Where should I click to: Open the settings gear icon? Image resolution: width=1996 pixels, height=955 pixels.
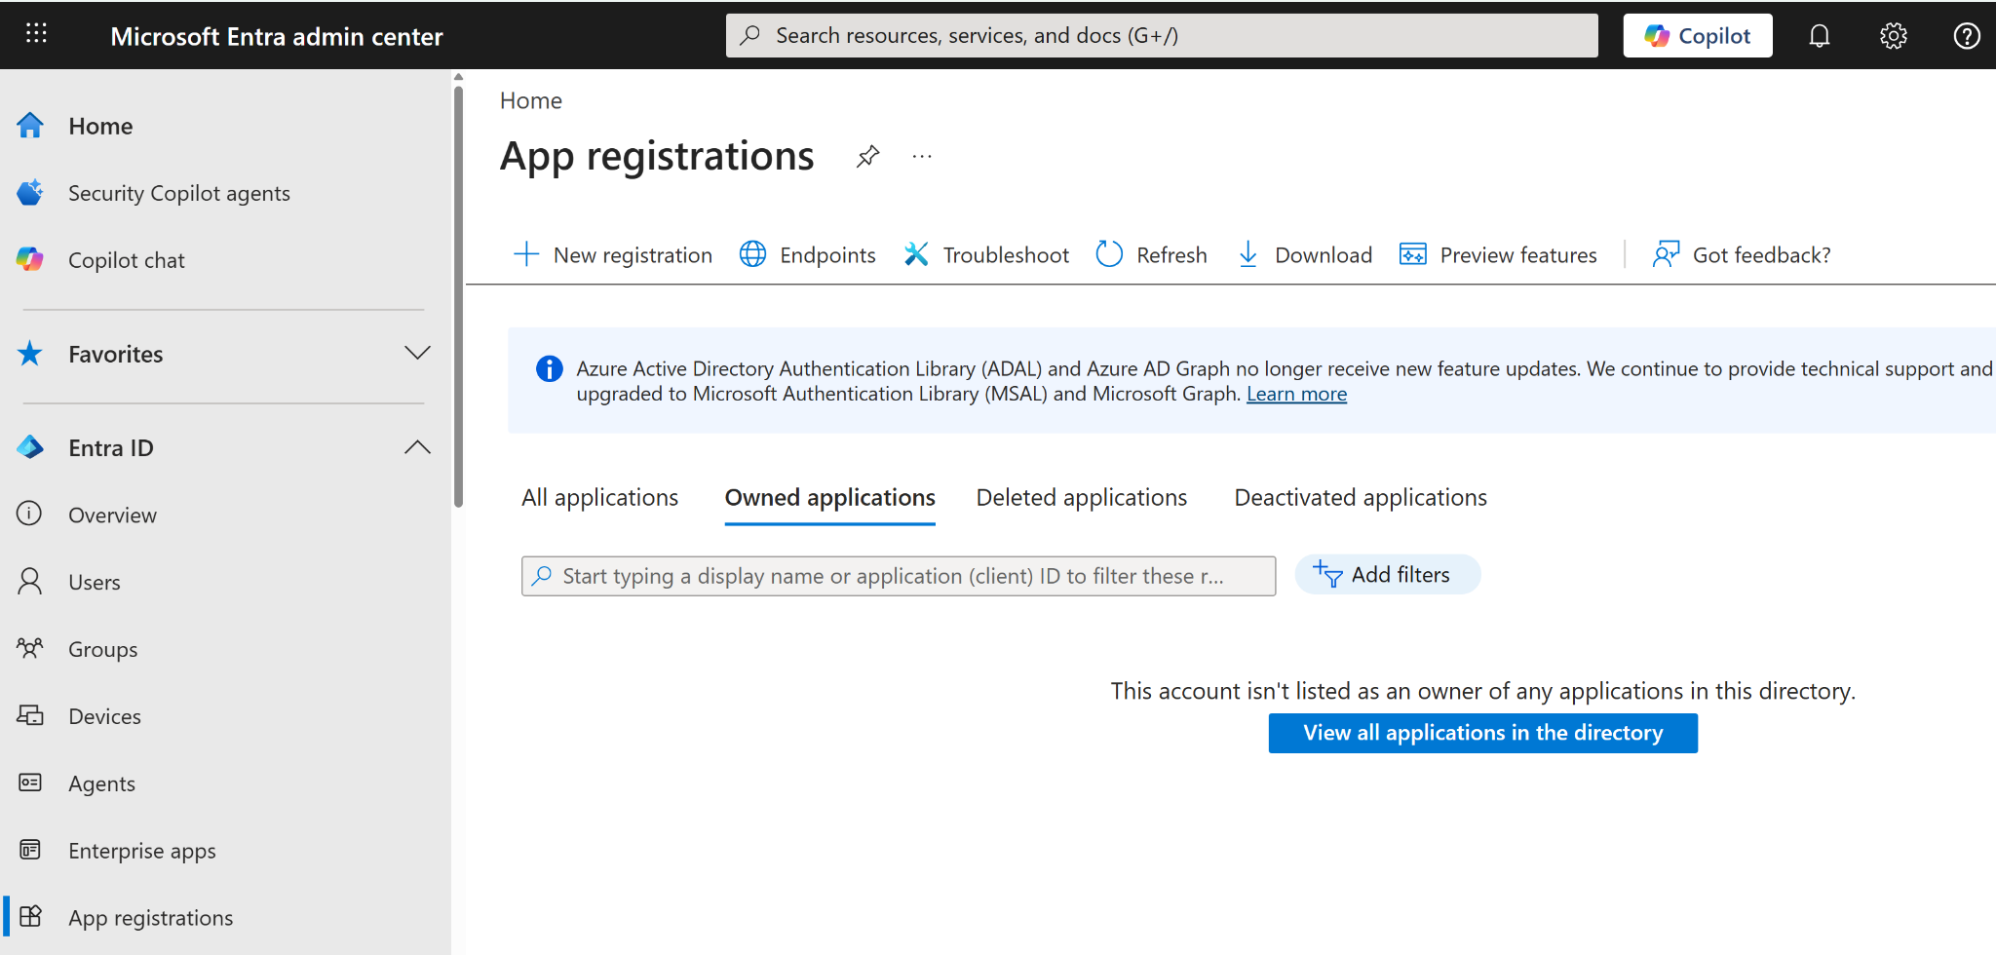click(1893, 36)
